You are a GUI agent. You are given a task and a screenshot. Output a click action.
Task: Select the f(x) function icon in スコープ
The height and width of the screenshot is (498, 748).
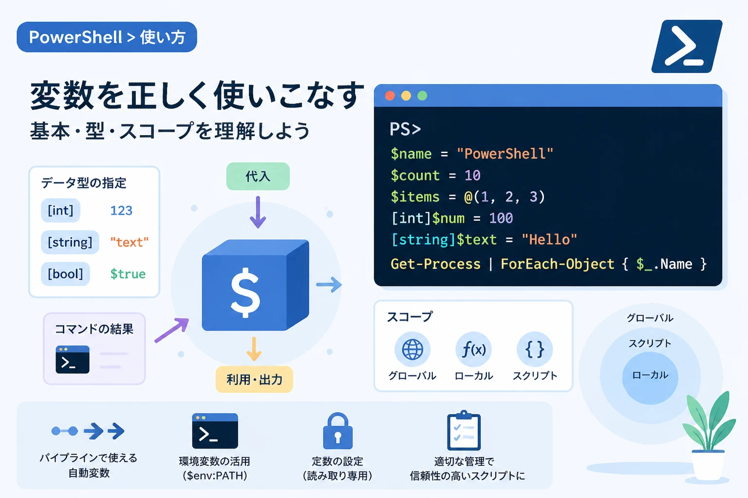[474, 349]
